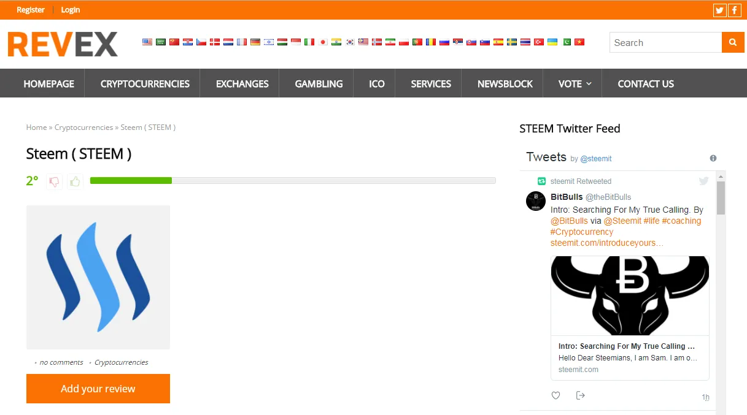
Task: Click the REVEX site logo
Action: coord(63,44)
